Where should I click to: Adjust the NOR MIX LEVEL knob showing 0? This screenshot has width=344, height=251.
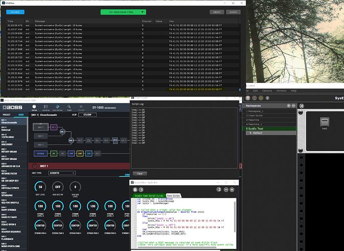coord(75,187)
